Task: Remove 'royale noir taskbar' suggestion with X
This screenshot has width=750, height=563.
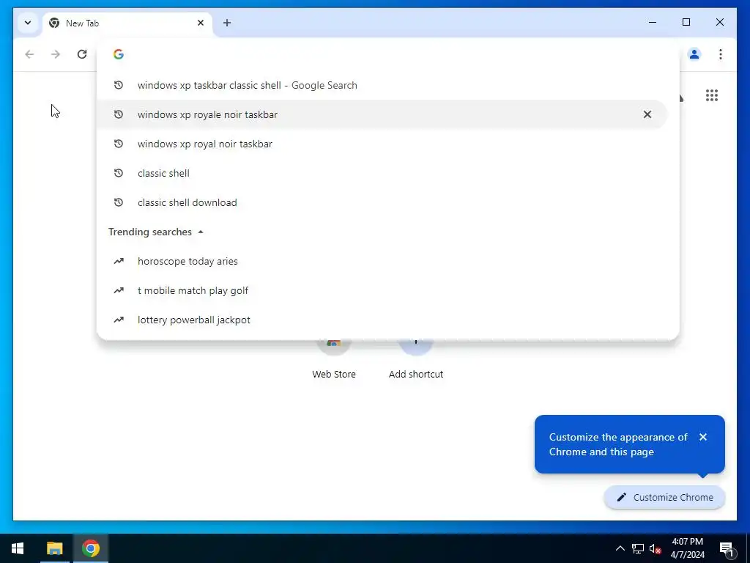Action: (x=647, y=114)
